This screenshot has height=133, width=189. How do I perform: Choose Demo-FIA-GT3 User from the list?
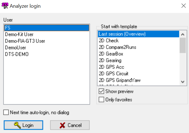coord(25,41)
